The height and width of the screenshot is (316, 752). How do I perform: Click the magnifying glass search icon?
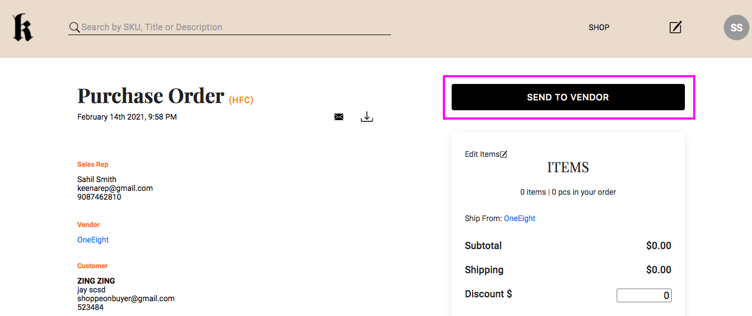[x=74, y=27]
